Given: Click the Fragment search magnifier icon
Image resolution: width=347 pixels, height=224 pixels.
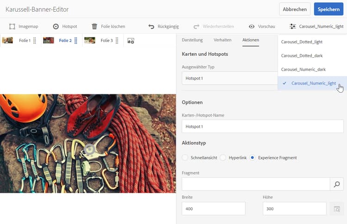Looking at the screenshot, I should [337, 184].
